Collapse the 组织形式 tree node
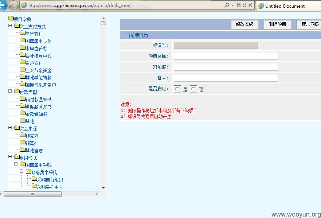Image resolution: width=321 pixels, height=218 pixels. pyautogui.click(x=10, y=157)
